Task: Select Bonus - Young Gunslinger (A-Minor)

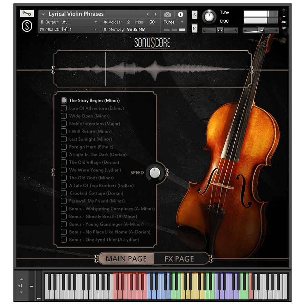Action: coord(63,224)
